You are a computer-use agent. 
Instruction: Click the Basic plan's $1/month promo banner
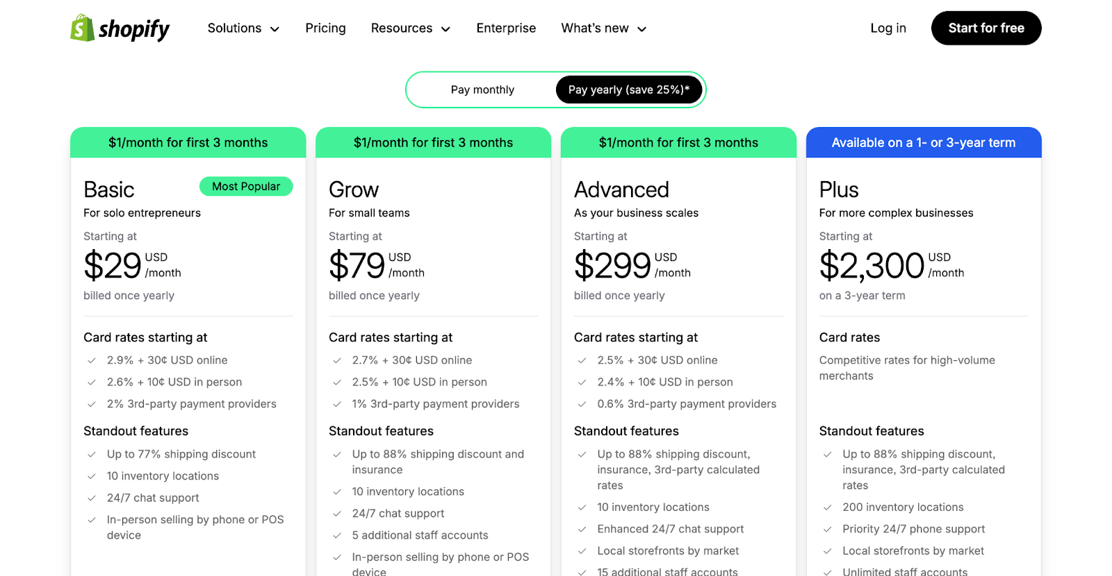point(188,142)
